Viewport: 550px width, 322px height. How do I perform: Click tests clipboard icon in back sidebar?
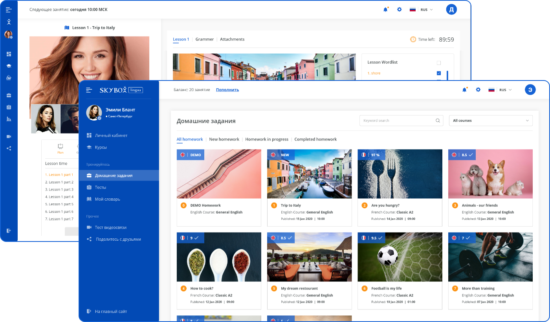click(x=9, y=107)
